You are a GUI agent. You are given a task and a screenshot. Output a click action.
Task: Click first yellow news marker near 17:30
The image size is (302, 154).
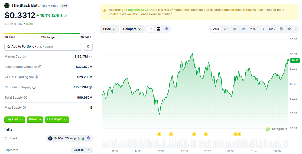pyautogui.click(x=159, y=134)
